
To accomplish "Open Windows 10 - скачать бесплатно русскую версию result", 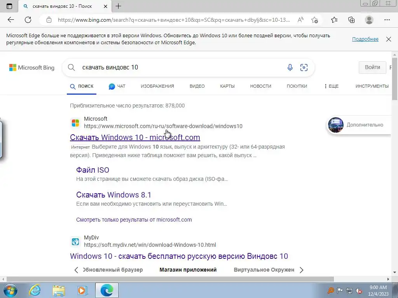I will (x=179, y=256).
